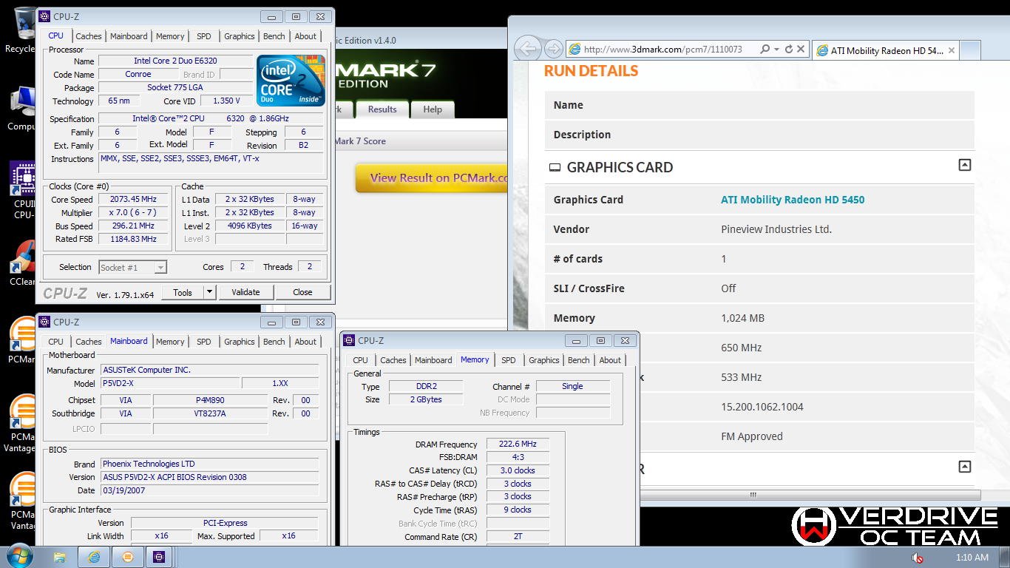Open the CPUID CPU-Z desktop shortcut

[x=22, y=191]
